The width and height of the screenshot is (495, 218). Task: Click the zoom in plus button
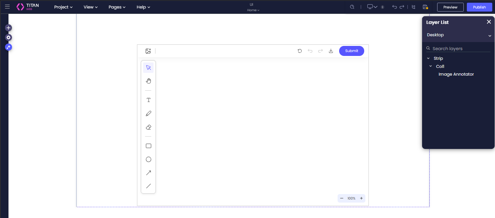pos(362,198)
